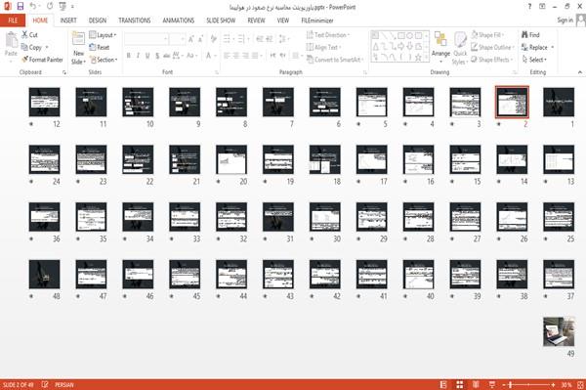Select slide thumbnail number 1
This screenshot has width=586, height=390.
coord(559,102)
